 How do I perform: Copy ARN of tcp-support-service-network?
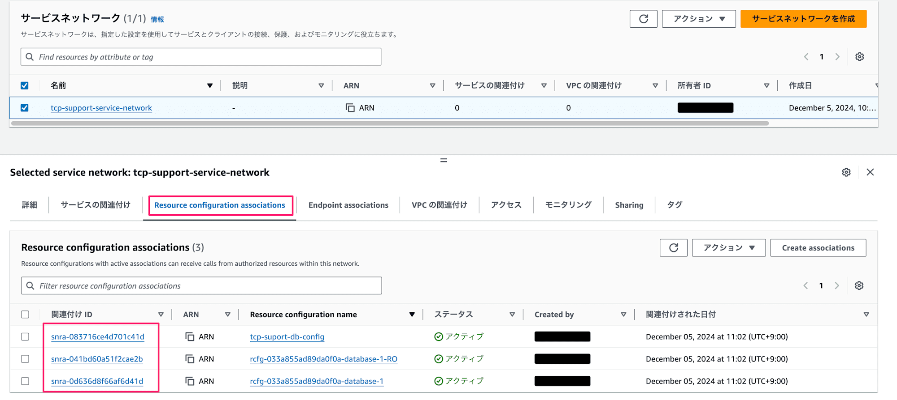pyautogui.click(x=350, y=108)
